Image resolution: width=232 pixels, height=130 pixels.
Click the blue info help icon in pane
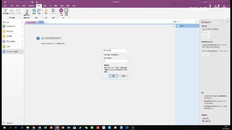[x=203, y=121]
